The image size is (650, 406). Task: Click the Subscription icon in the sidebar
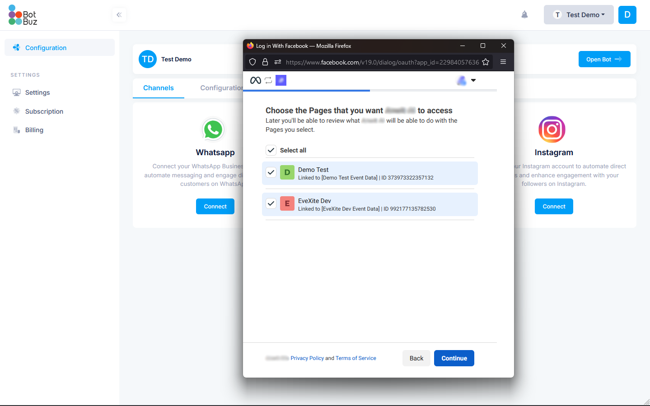click(17, 111)
